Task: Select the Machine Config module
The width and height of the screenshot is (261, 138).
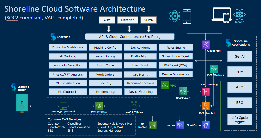Action: pos(105,48)
